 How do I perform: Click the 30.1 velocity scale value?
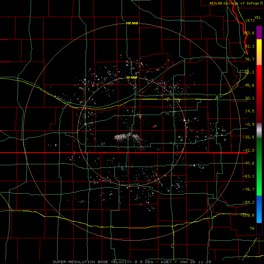pyautogui.click(x=250, y=98)
